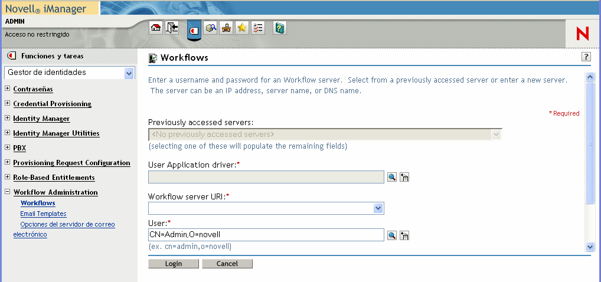The height and width of the screenshot is (282, 601).
Task: Open the Email Templates task link
Action: tap(43, 214)
